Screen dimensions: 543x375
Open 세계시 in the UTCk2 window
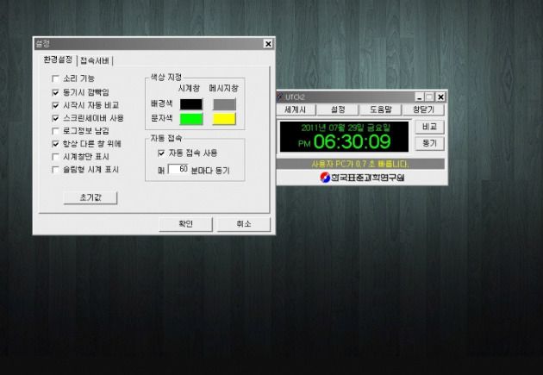click(296, 109)
